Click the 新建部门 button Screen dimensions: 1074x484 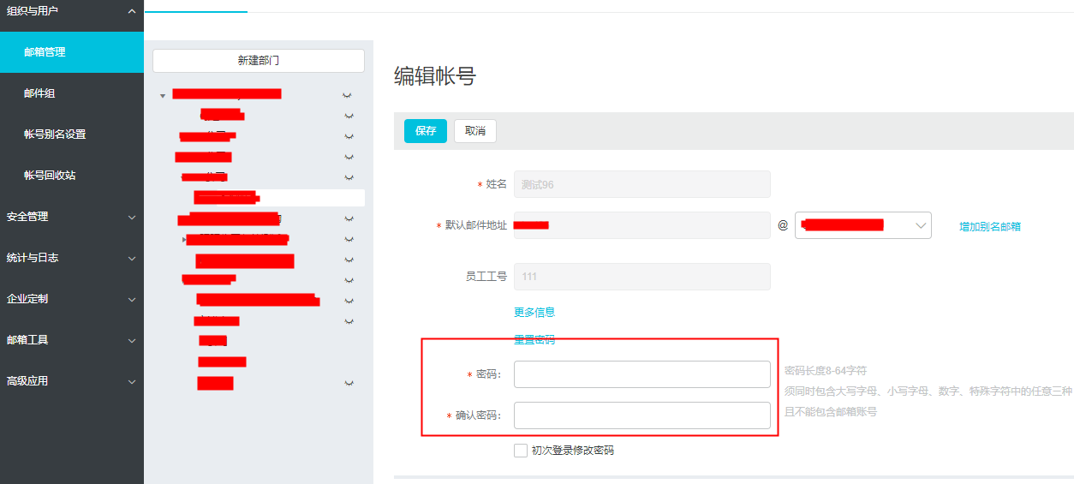coord(258,61)
